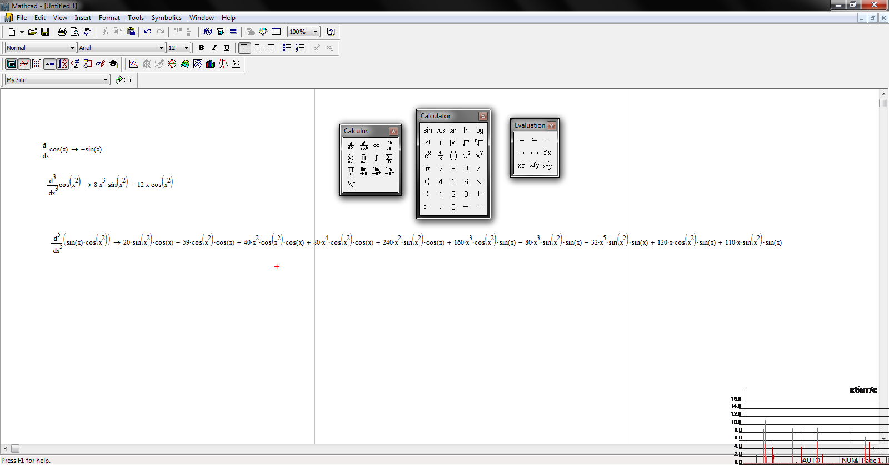This screenshot has width=889, height=465.
Task: Insert a vector field plot graph
Action: (236, 64)
